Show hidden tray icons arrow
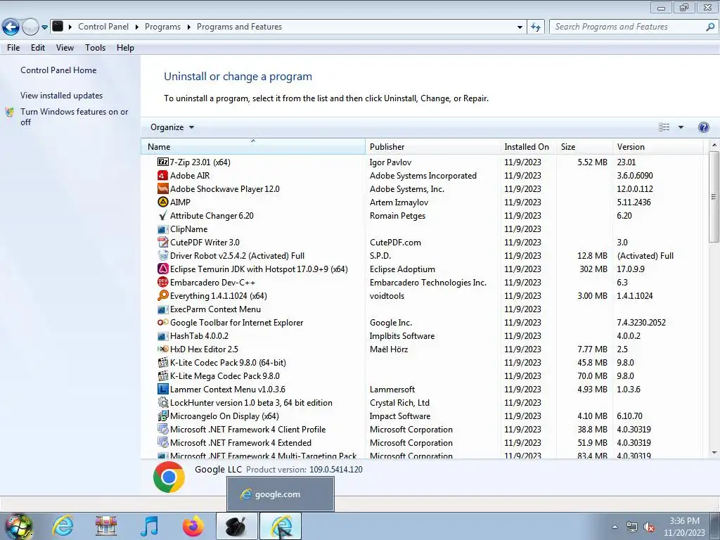The height and width of the screenshot is (540, 720). [x=615, y=527]
